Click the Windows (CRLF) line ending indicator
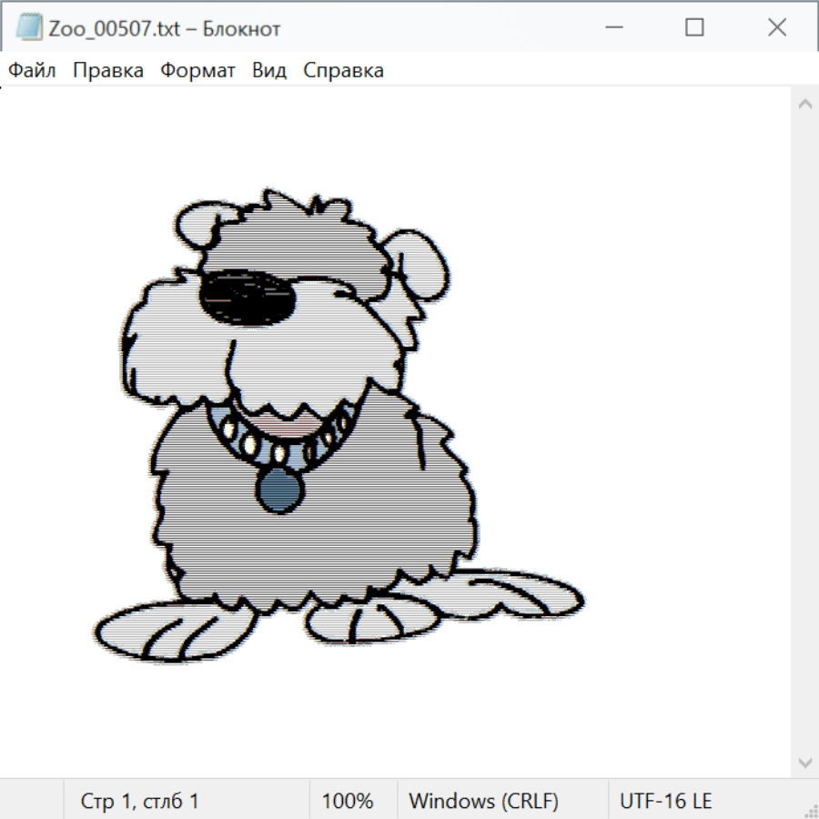This screenshot has width=819, height=819. 483,801
